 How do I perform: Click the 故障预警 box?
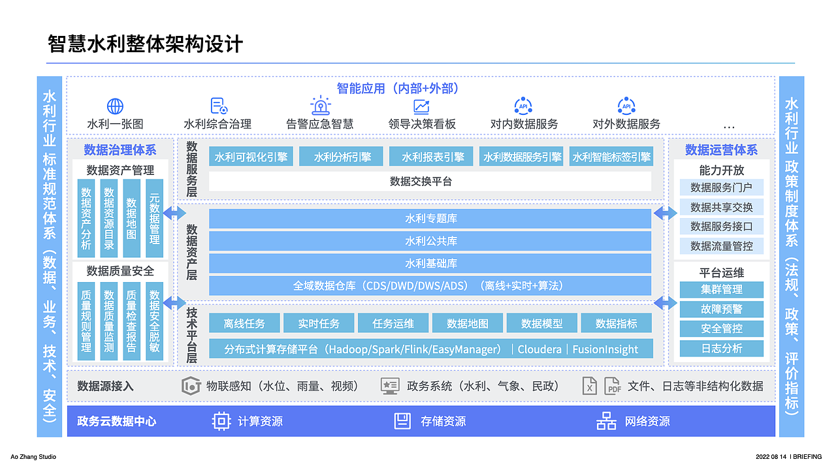tap(722, 309)
